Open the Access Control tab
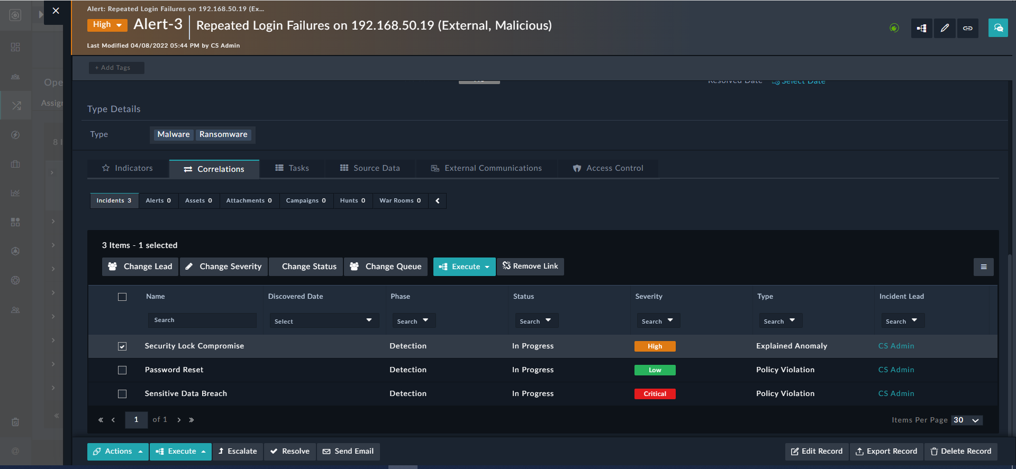 coord(608,168)
